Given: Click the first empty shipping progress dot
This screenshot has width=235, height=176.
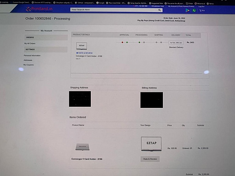Looking at the screenshot, I should point(156,42).
